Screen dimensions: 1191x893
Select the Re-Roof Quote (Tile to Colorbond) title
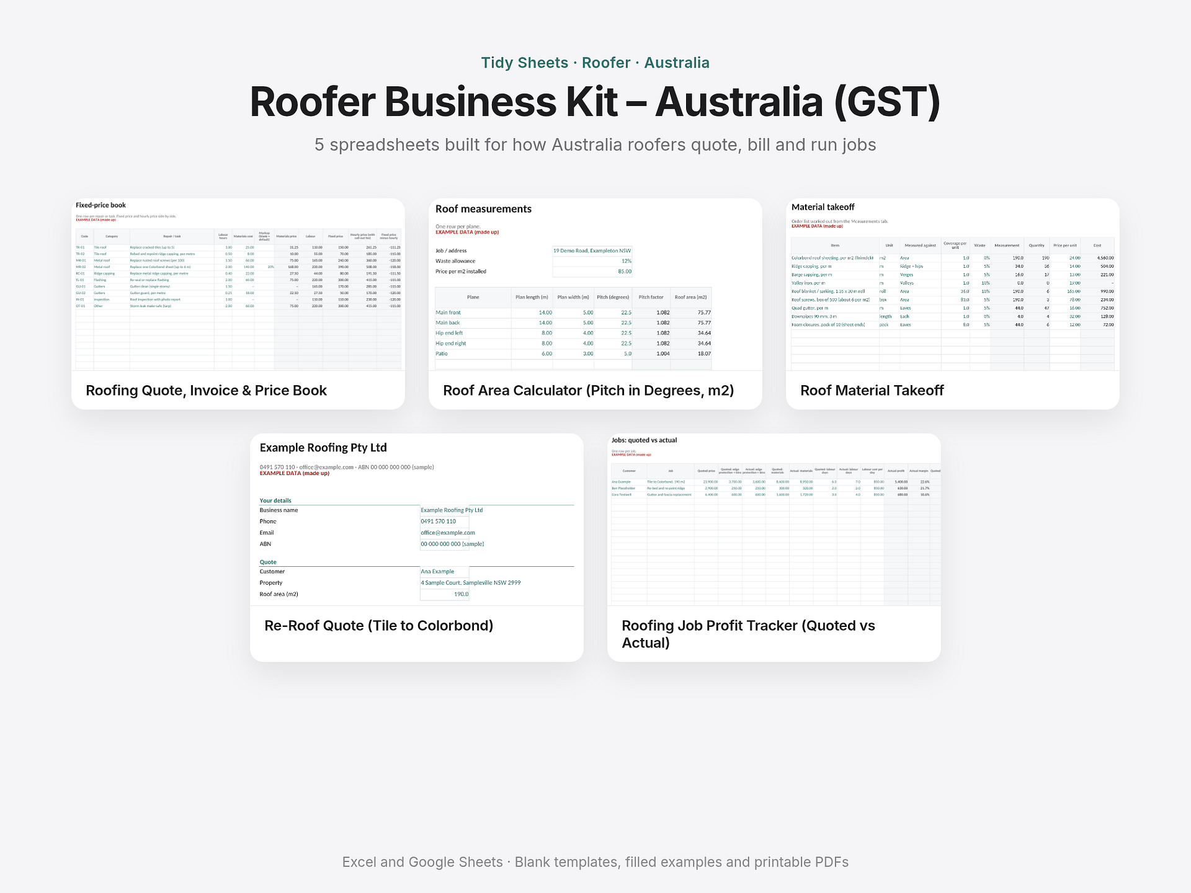(379, 626)
